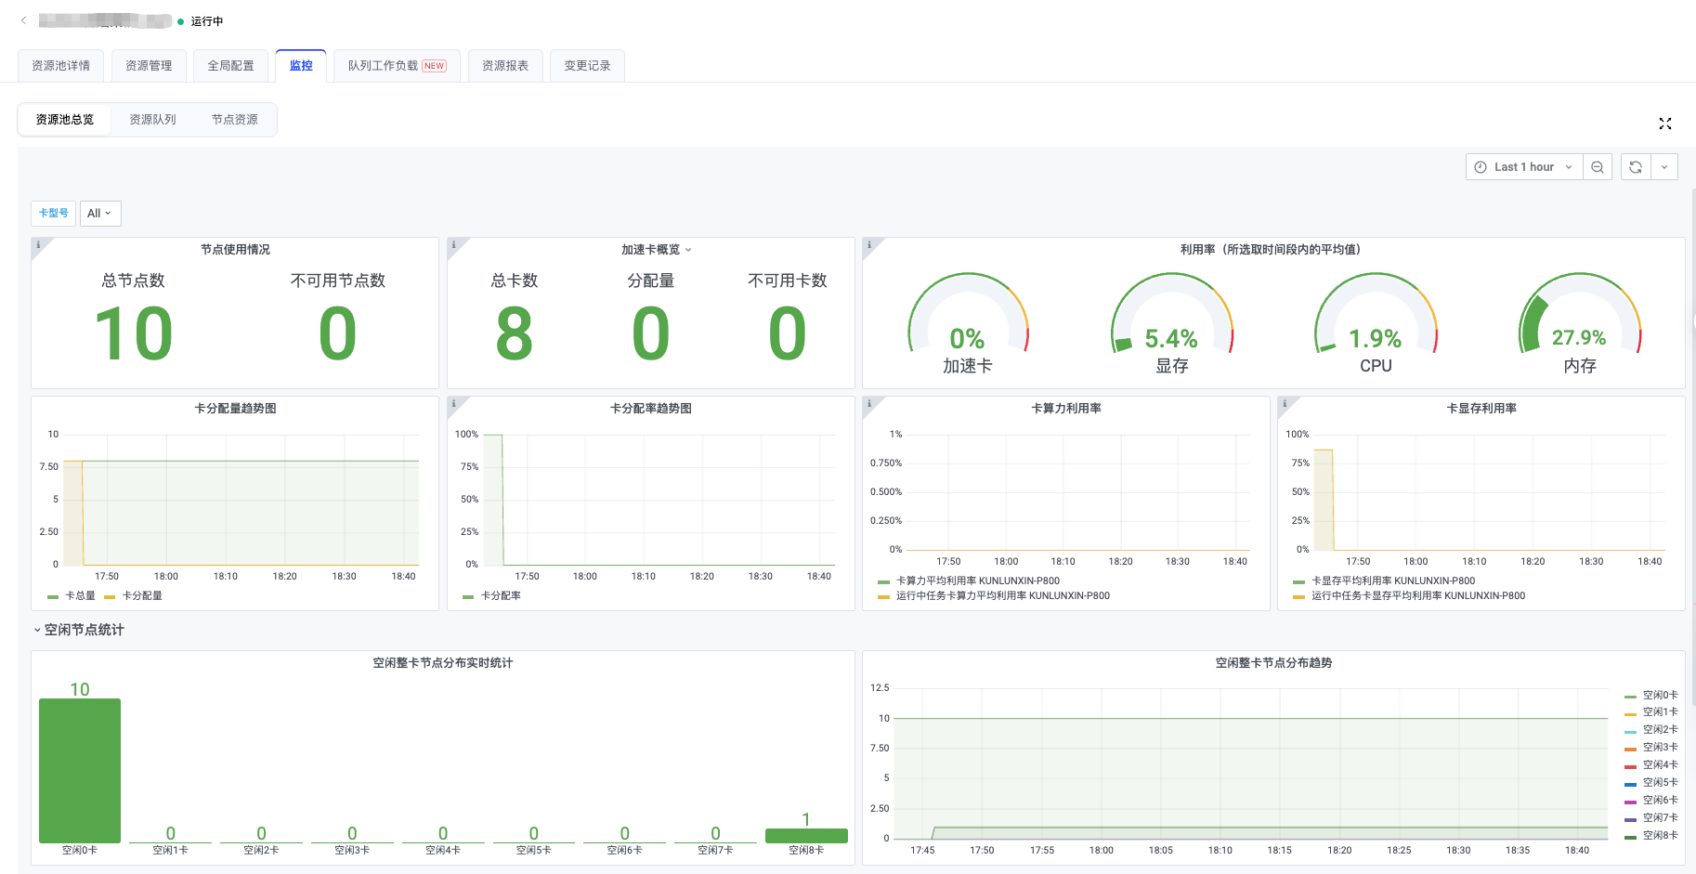
Task: Open the 卡型号 All dropdown
Action: pos(99,214)
